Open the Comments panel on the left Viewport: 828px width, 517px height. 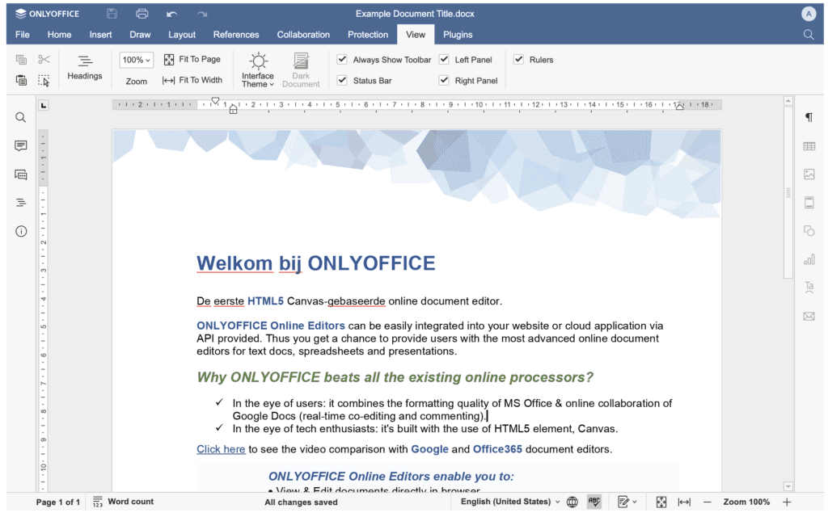[20, 145]
